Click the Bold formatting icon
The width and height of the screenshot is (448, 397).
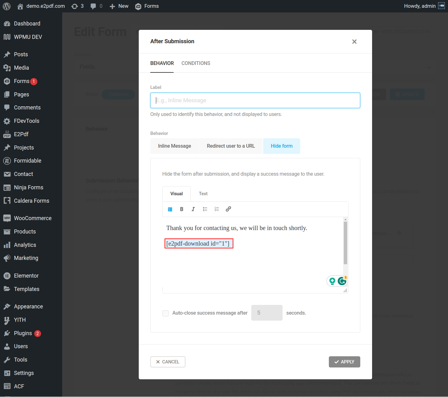click(x=182, y=209)
